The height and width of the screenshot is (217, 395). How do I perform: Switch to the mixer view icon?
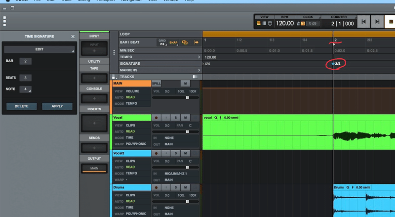click(264, 23)
